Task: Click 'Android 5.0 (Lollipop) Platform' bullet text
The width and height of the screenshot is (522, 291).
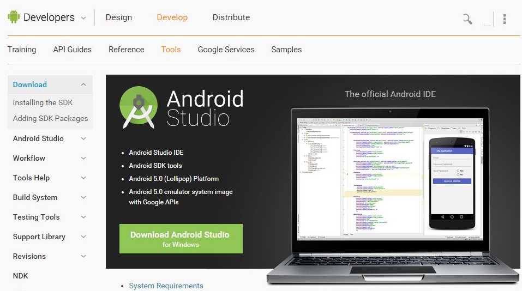Action: tap(174, 179)
